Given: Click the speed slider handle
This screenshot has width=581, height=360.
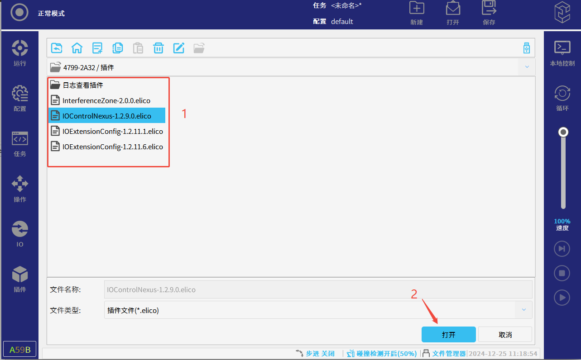Looking at the screenshot, I should point(563,132).
